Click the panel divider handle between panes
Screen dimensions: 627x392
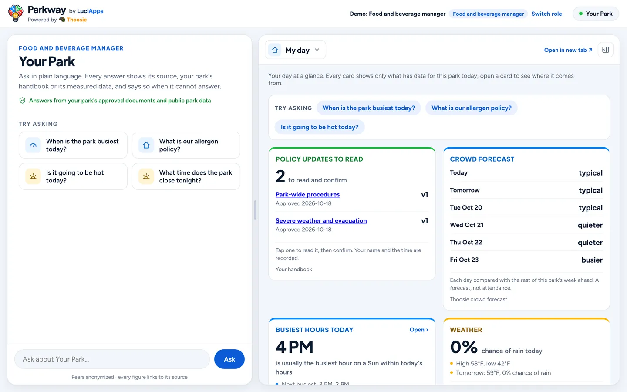point(255,210)
